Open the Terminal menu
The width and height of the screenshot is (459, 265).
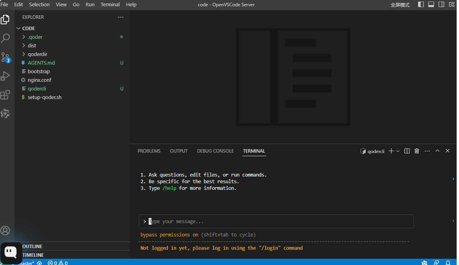(110, 5)
